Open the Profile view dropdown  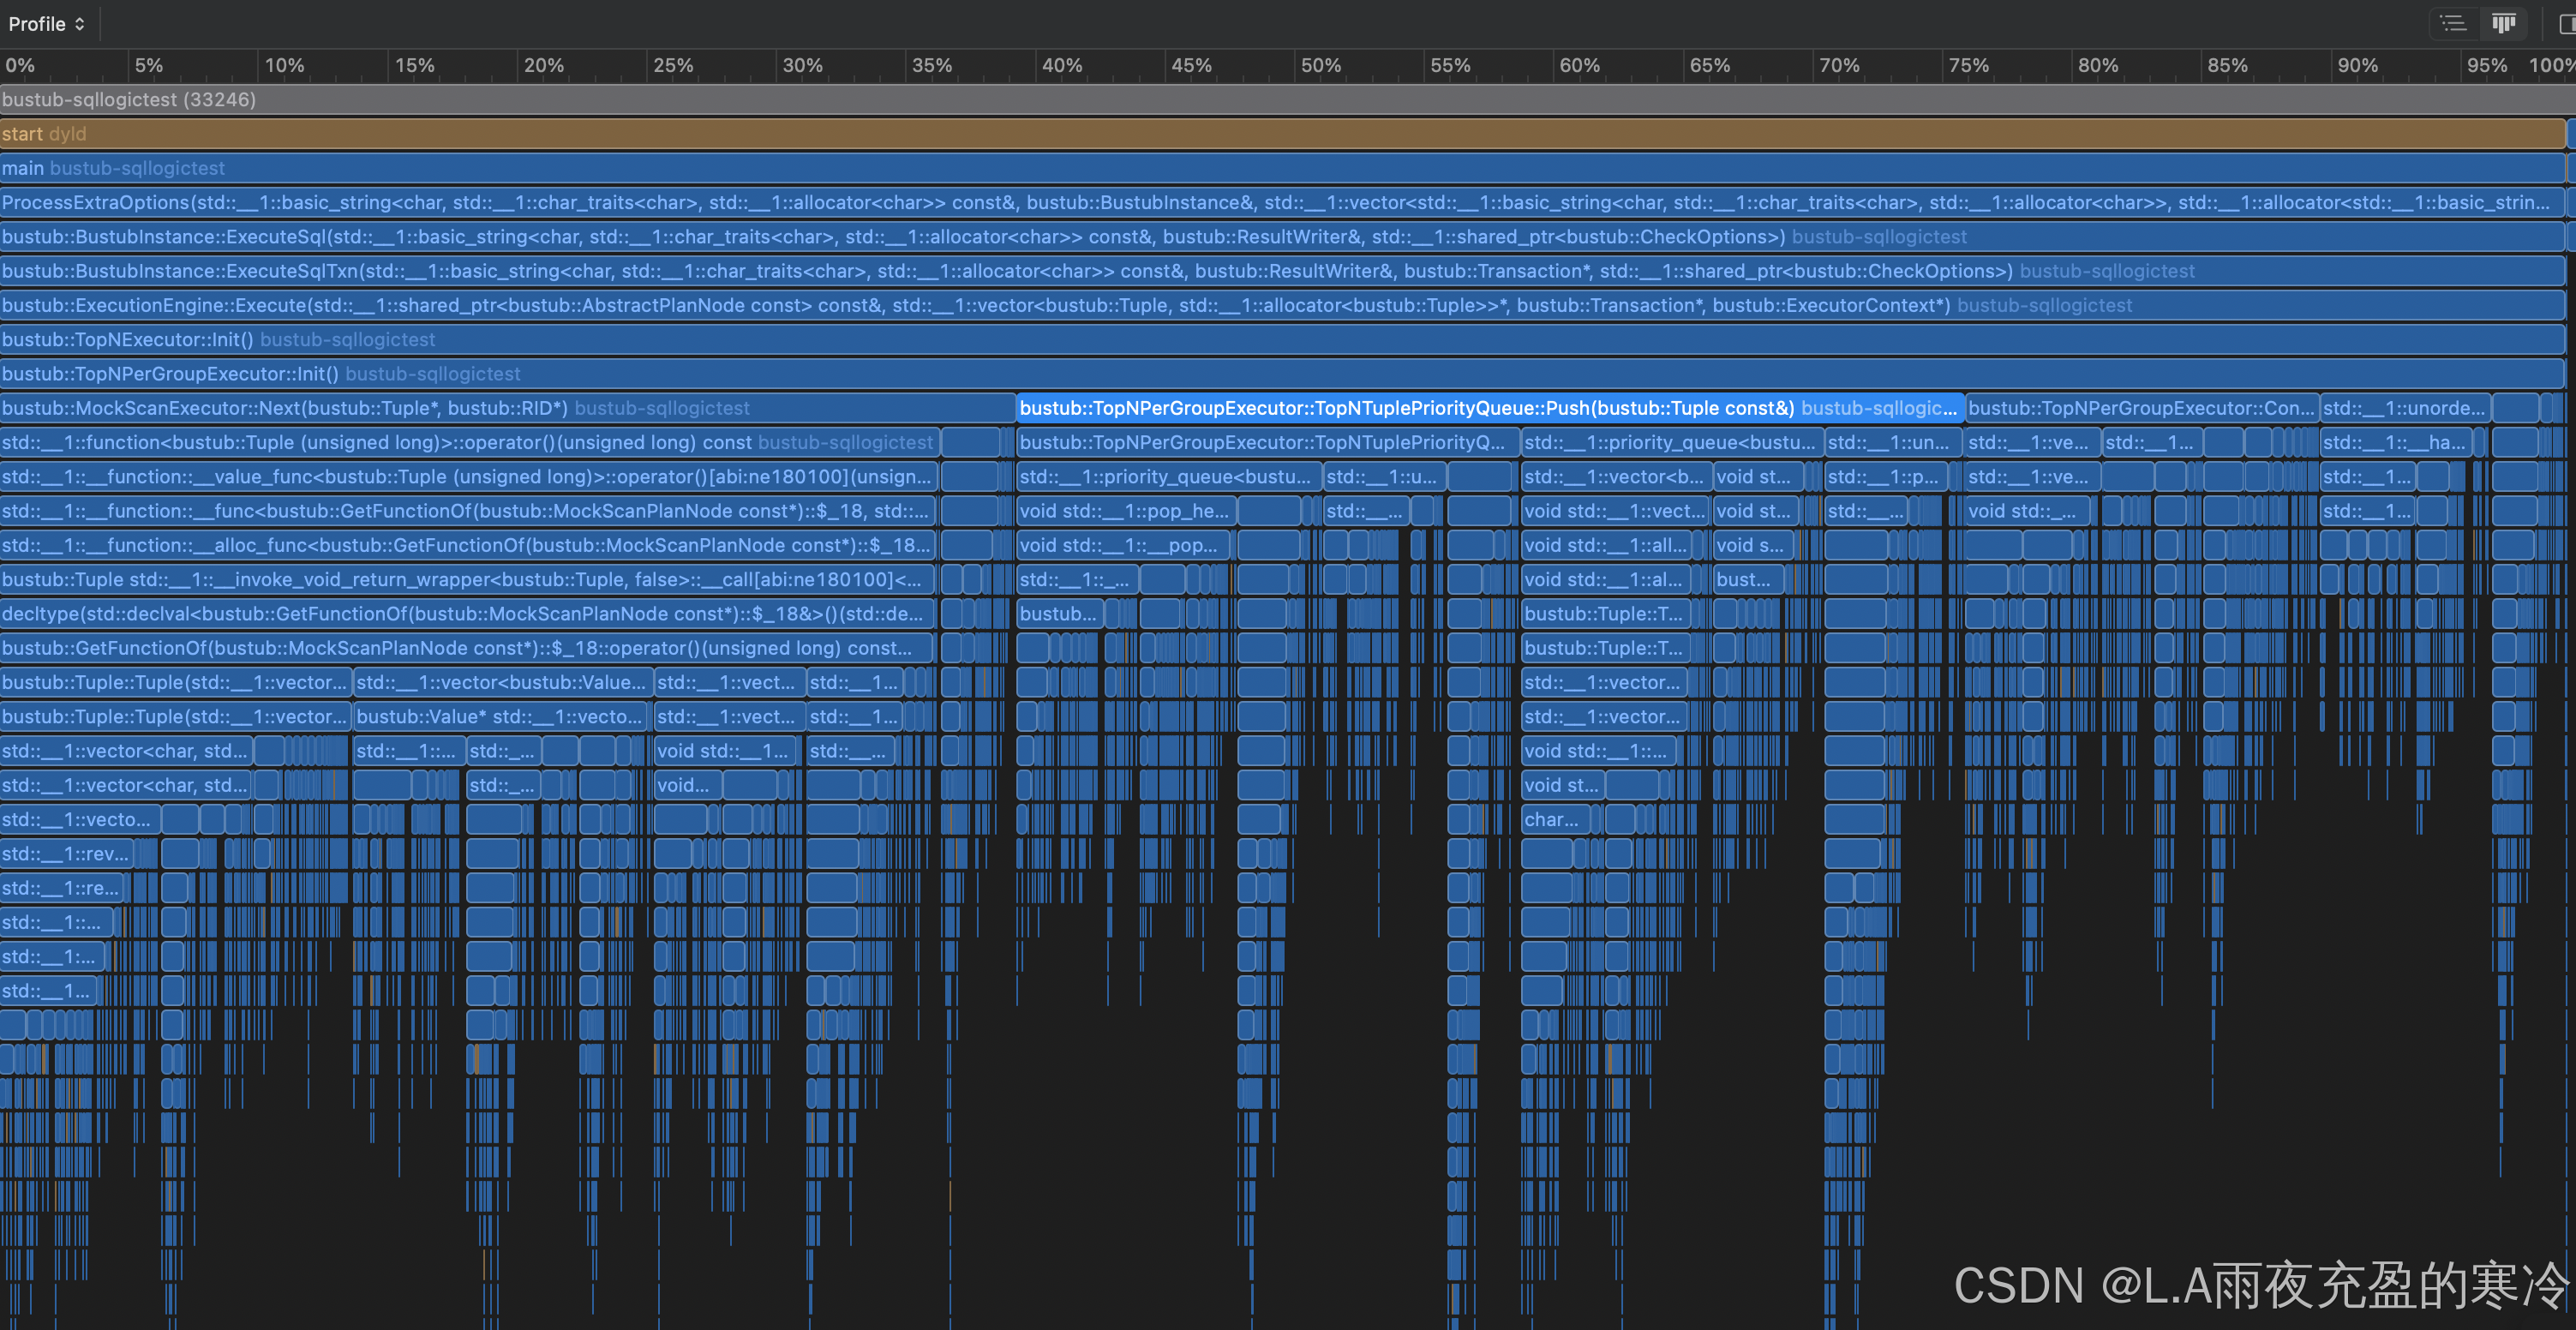(x=46, y=23)
